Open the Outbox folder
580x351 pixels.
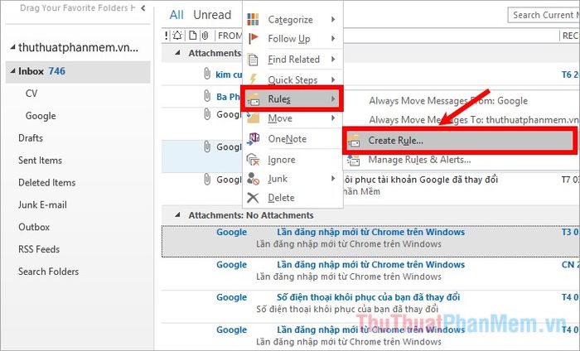pyautogui.click(x=34, y=227)
